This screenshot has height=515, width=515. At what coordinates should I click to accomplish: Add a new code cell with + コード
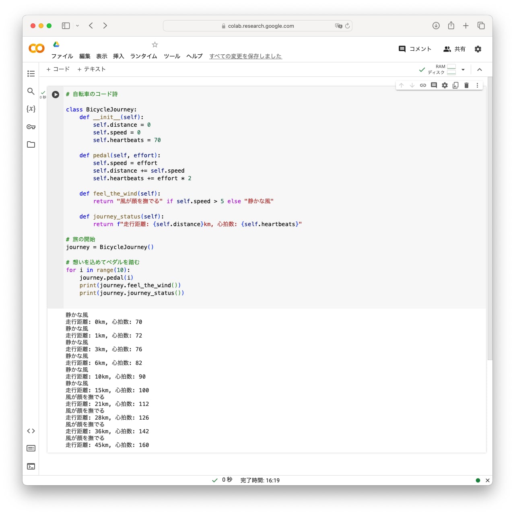pos(58,69)
